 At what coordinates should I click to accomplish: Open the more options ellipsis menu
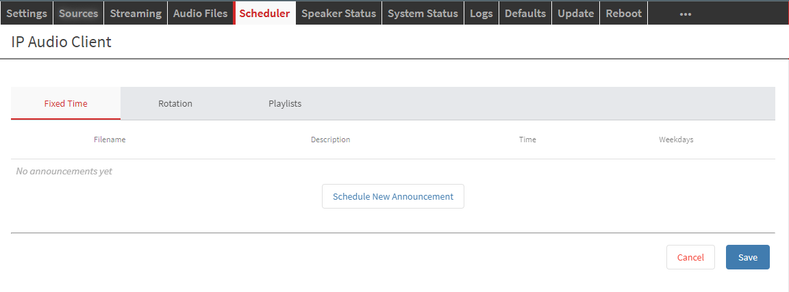tap(685, 14)
